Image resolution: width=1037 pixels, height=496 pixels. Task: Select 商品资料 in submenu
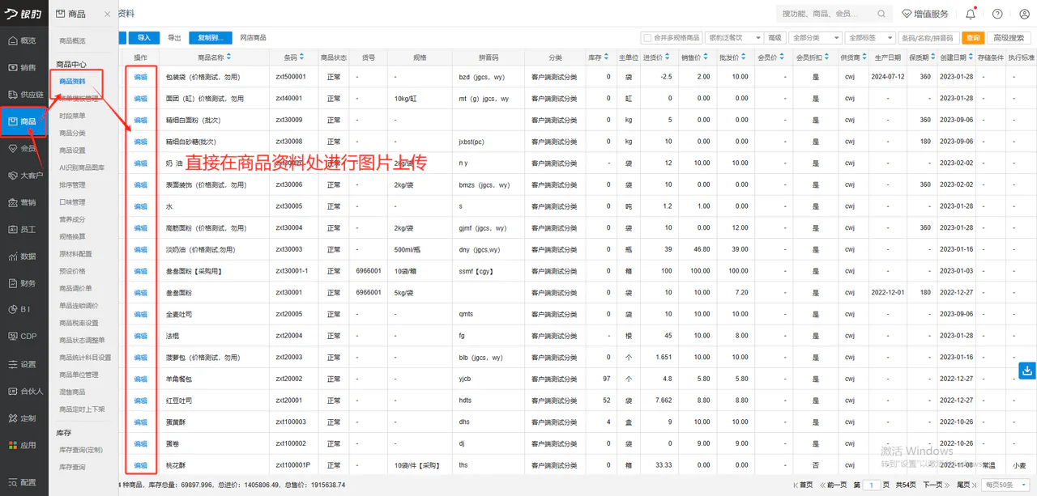(x=72, y=82)
